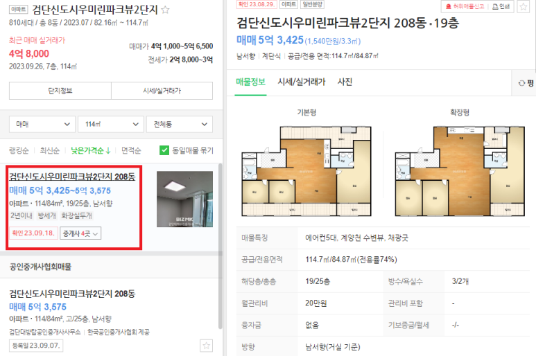Click the refresh icon beside 평
The height and width of the screenshot is (356, 536).
521,83
